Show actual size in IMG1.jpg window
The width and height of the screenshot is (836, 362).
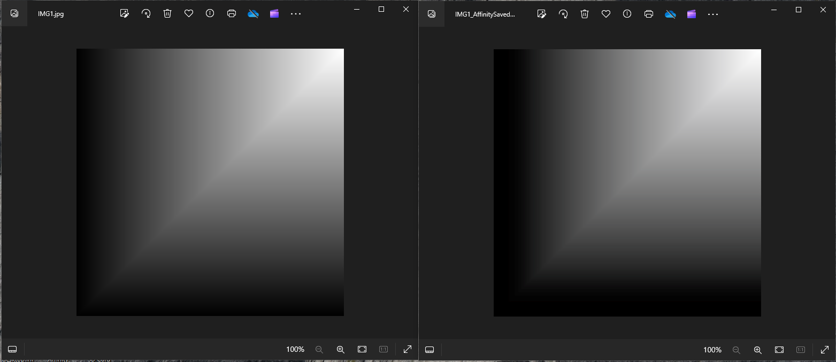click(x=384, y=349)
